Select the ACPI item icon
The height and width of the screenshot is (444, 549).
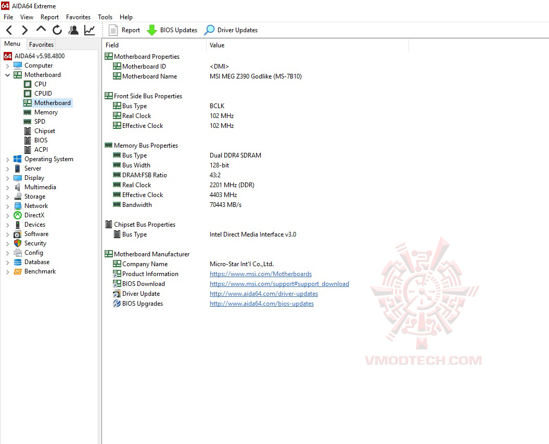(28, 150)
